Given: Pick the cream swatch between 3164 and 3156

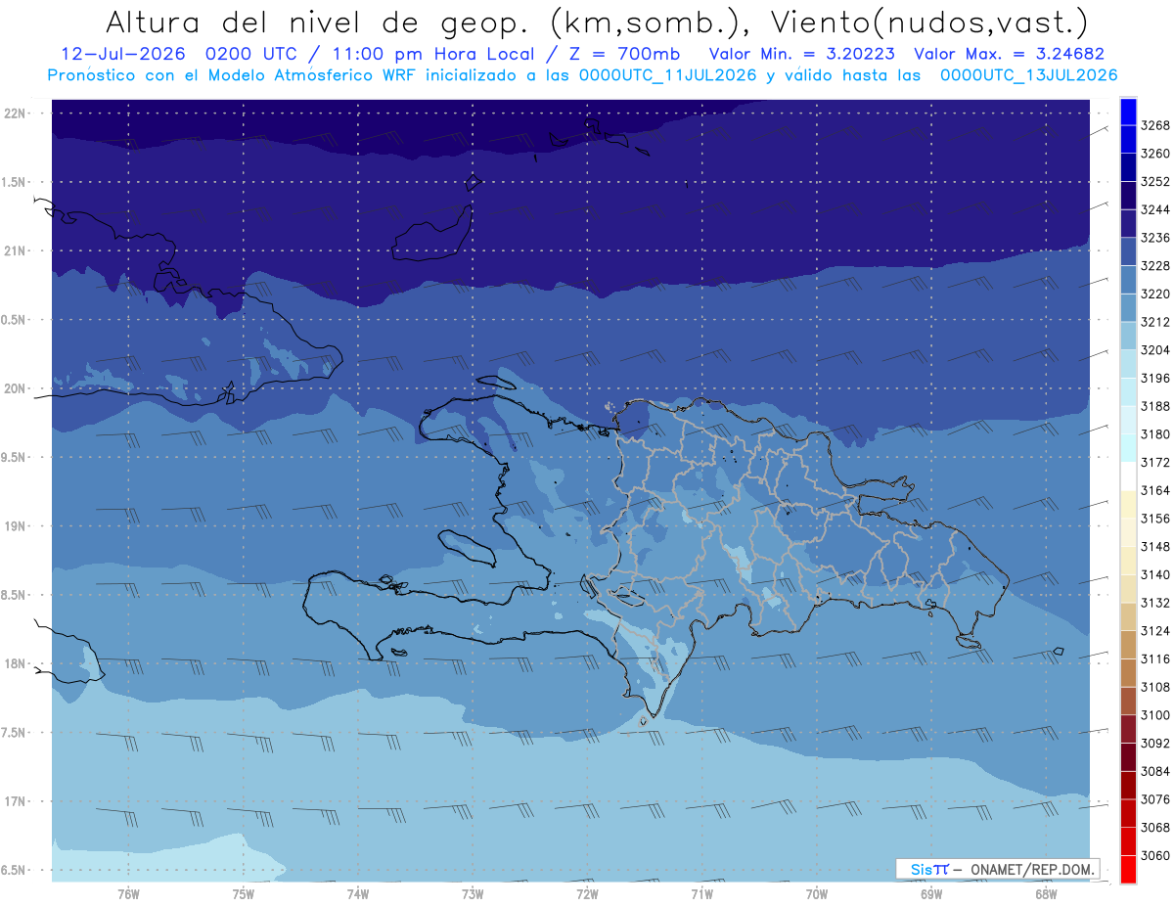Looking at the screenshot, I should [x=1128, y=505].
